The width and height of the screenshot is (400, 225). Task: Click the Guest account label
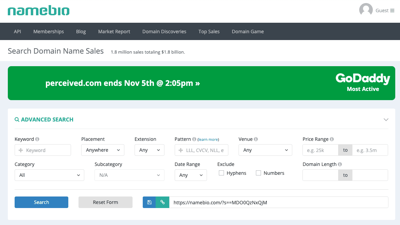coord(382,11)
